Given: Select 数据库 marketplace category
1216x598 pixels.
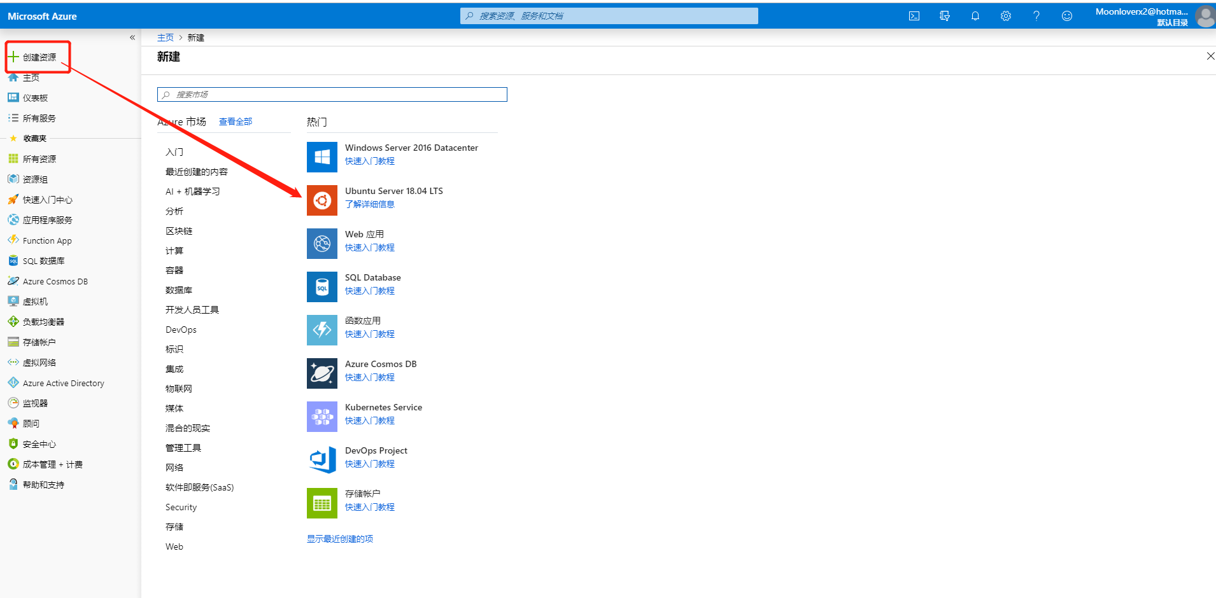Looking at the screenshot, I should coord(179,290).
